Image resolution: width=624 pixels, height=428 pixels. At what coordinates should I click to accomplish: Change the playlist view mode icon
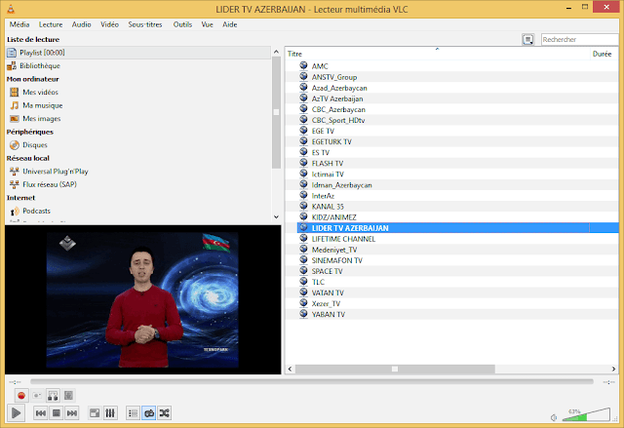coord(528,39)
